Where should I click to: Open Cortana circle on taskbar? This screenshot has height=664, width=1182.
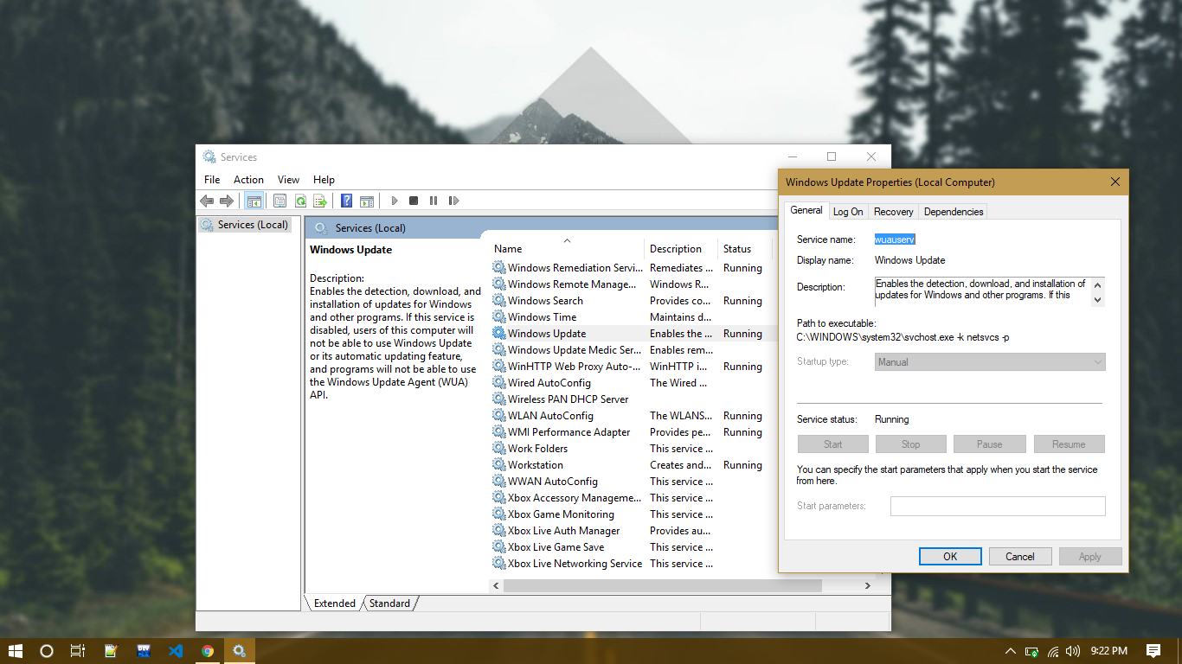[47, 651]
